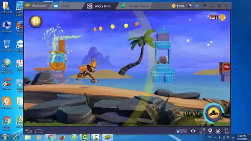The image size is (251, 141).
Task: Click the EN language indicator in the tray
Action: 210,137
